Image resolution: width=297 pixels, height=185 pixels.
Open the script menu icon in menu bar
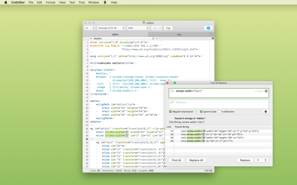click(105, 3)
